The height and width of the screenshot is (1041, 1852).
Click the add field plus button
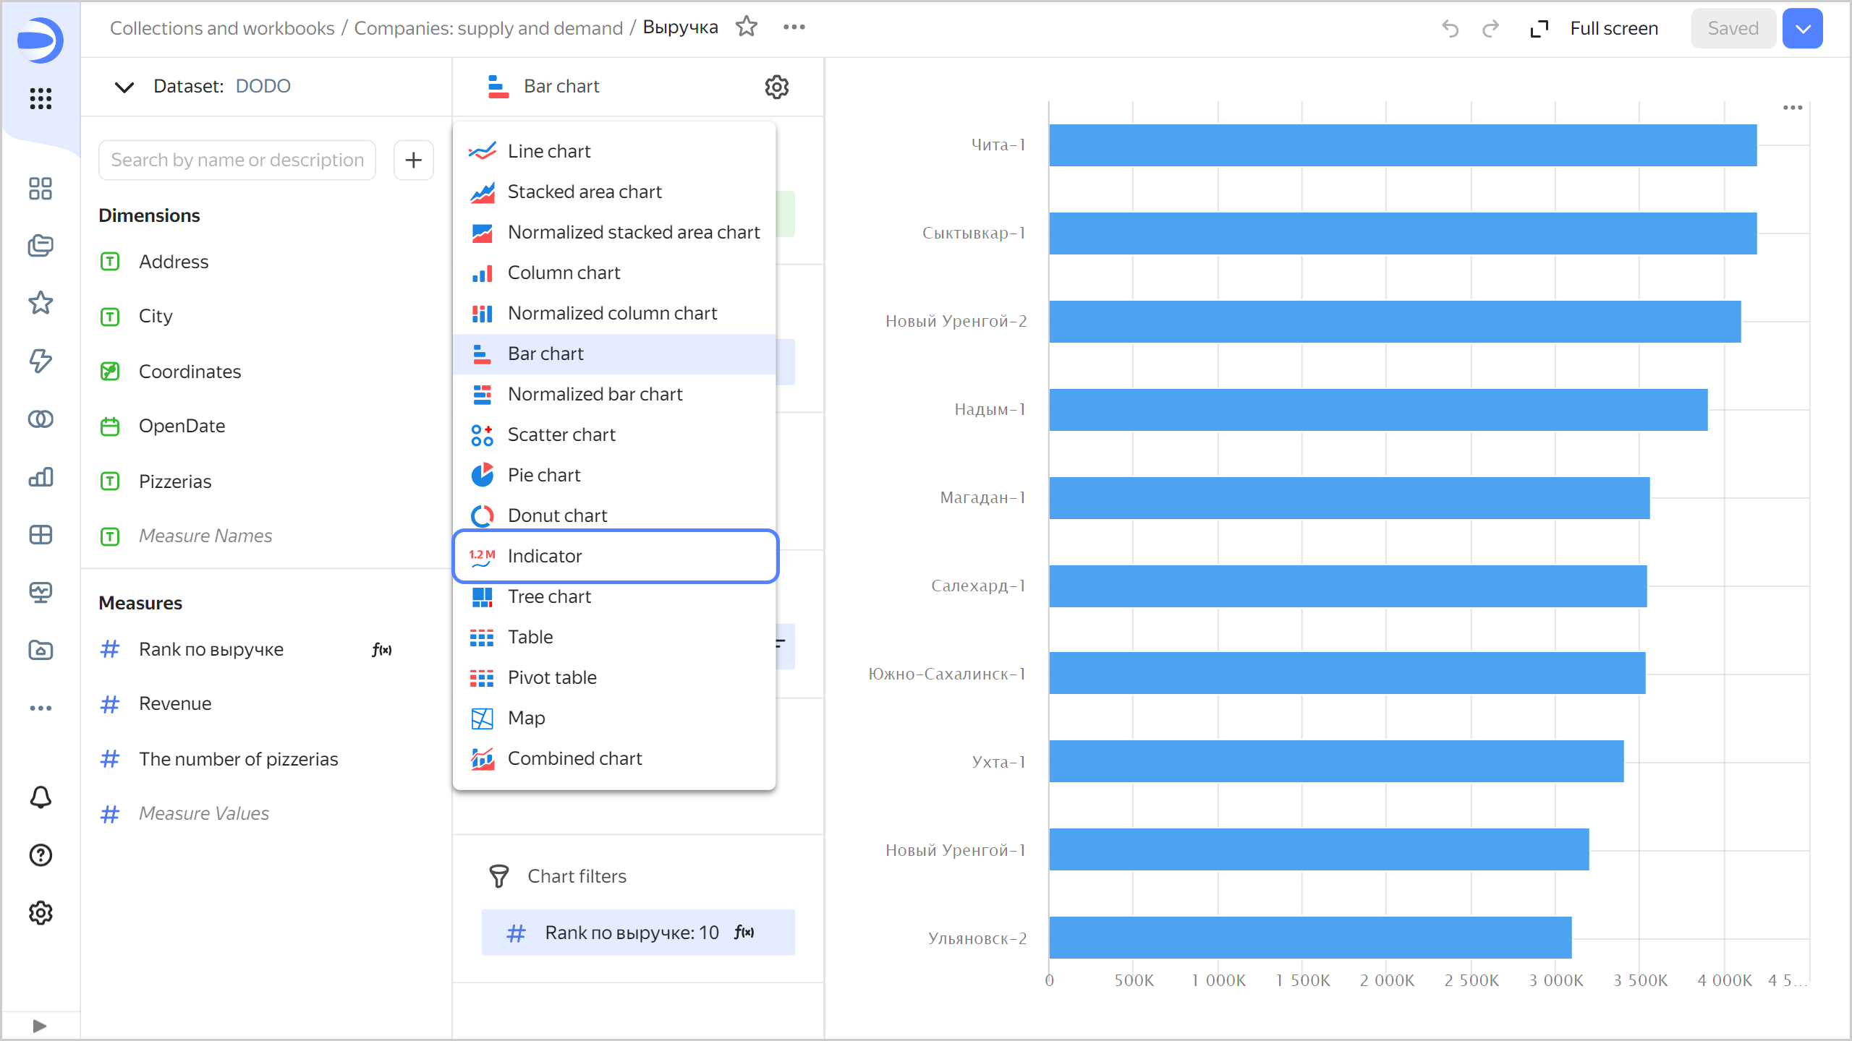click(x=413, y=160)
